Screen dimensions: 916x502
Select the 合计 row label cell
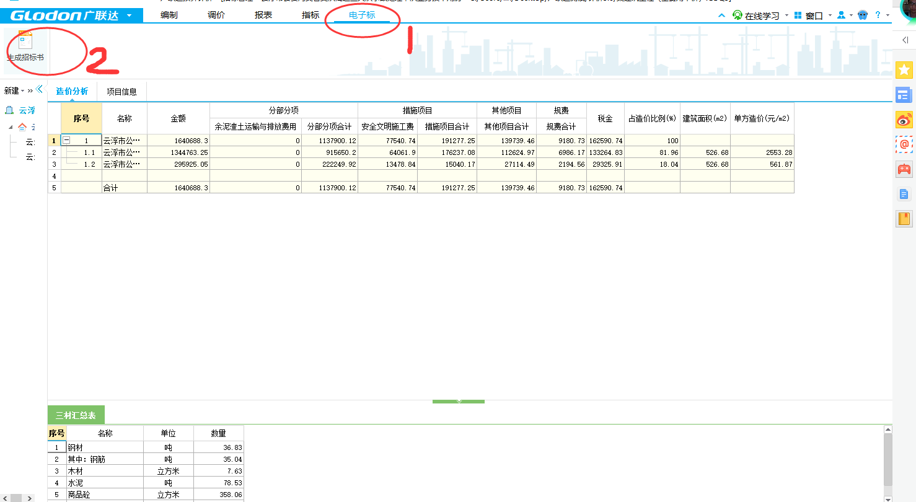click(125, 188)
